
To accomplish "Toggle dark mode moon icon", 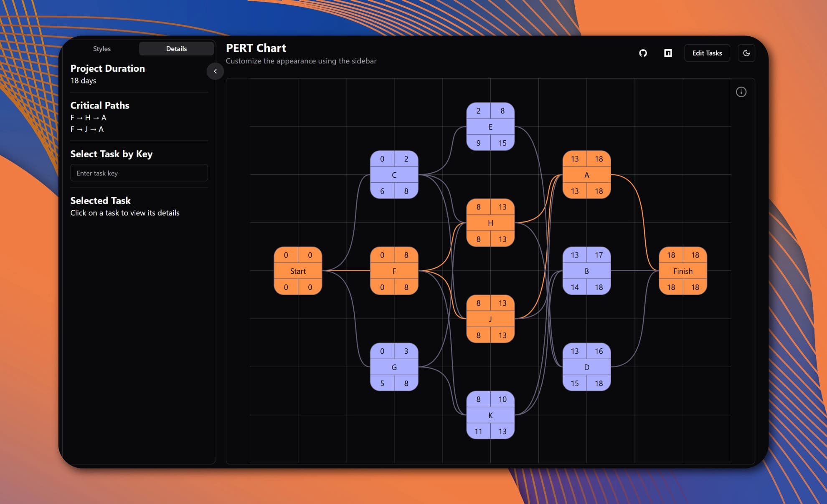I will (x=746, y=53).
